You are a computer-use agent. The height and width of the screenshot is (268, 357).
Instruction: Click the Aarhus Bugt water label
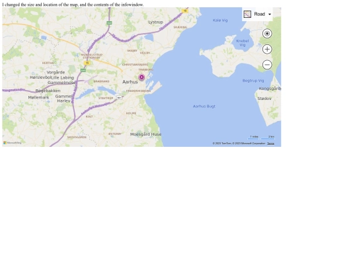204,106
